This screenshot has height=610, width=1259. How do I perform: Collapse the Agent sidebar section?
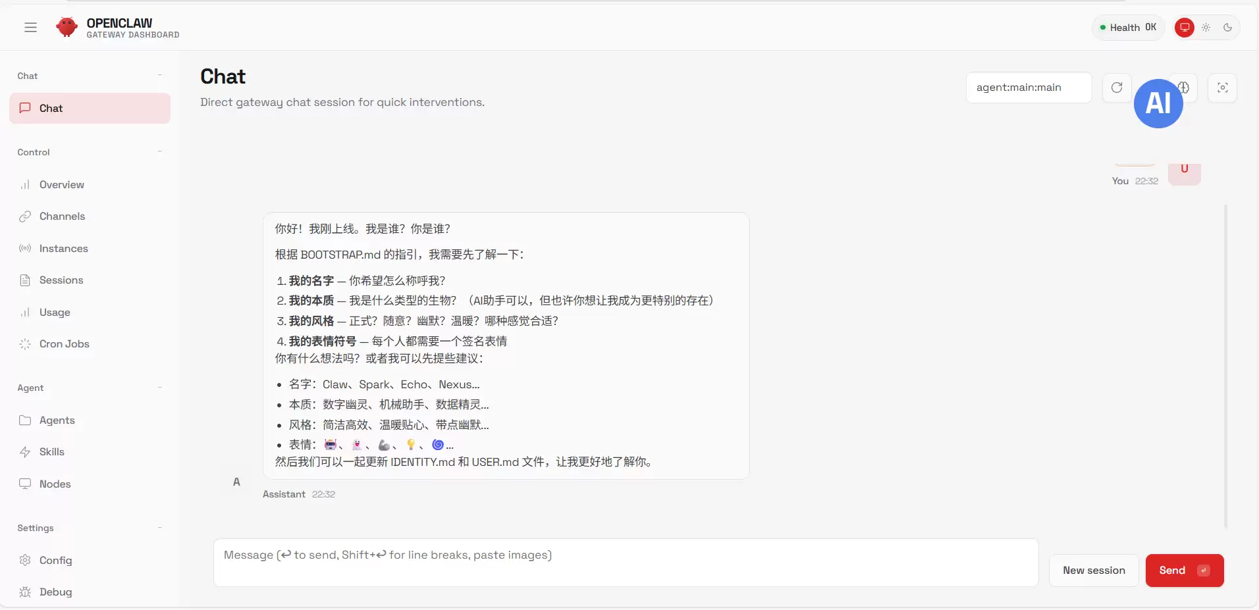pos(159,388)
